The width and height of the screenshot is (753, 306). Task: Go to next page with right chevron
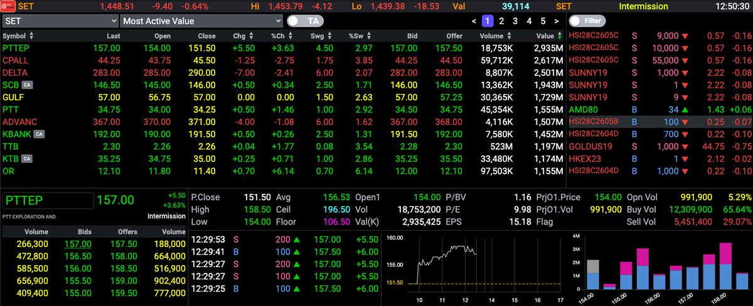557,21
